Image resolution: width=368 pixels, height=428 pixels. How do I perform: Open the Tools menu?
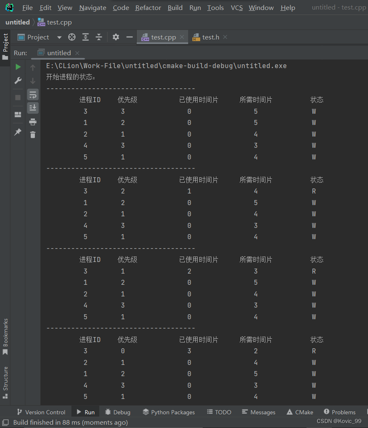click(x=215, y=7)
